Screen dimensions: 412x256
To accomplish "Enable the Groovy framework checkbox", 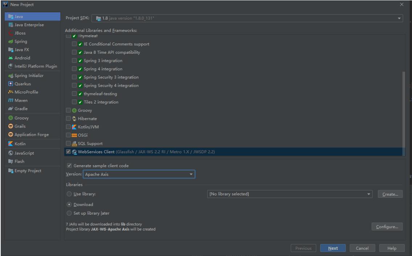I will pyautogui.click(x=68, y=110).
